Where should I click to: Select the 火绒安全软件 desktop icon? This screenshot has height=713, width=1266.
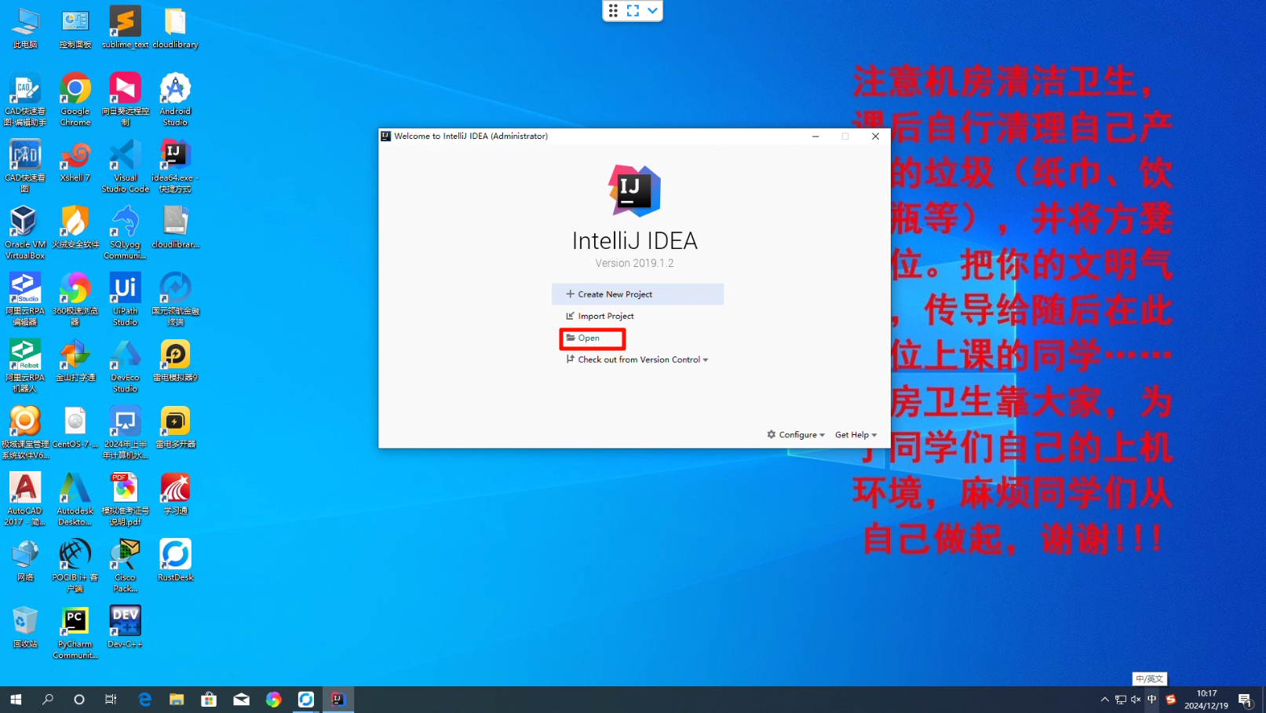75,228
